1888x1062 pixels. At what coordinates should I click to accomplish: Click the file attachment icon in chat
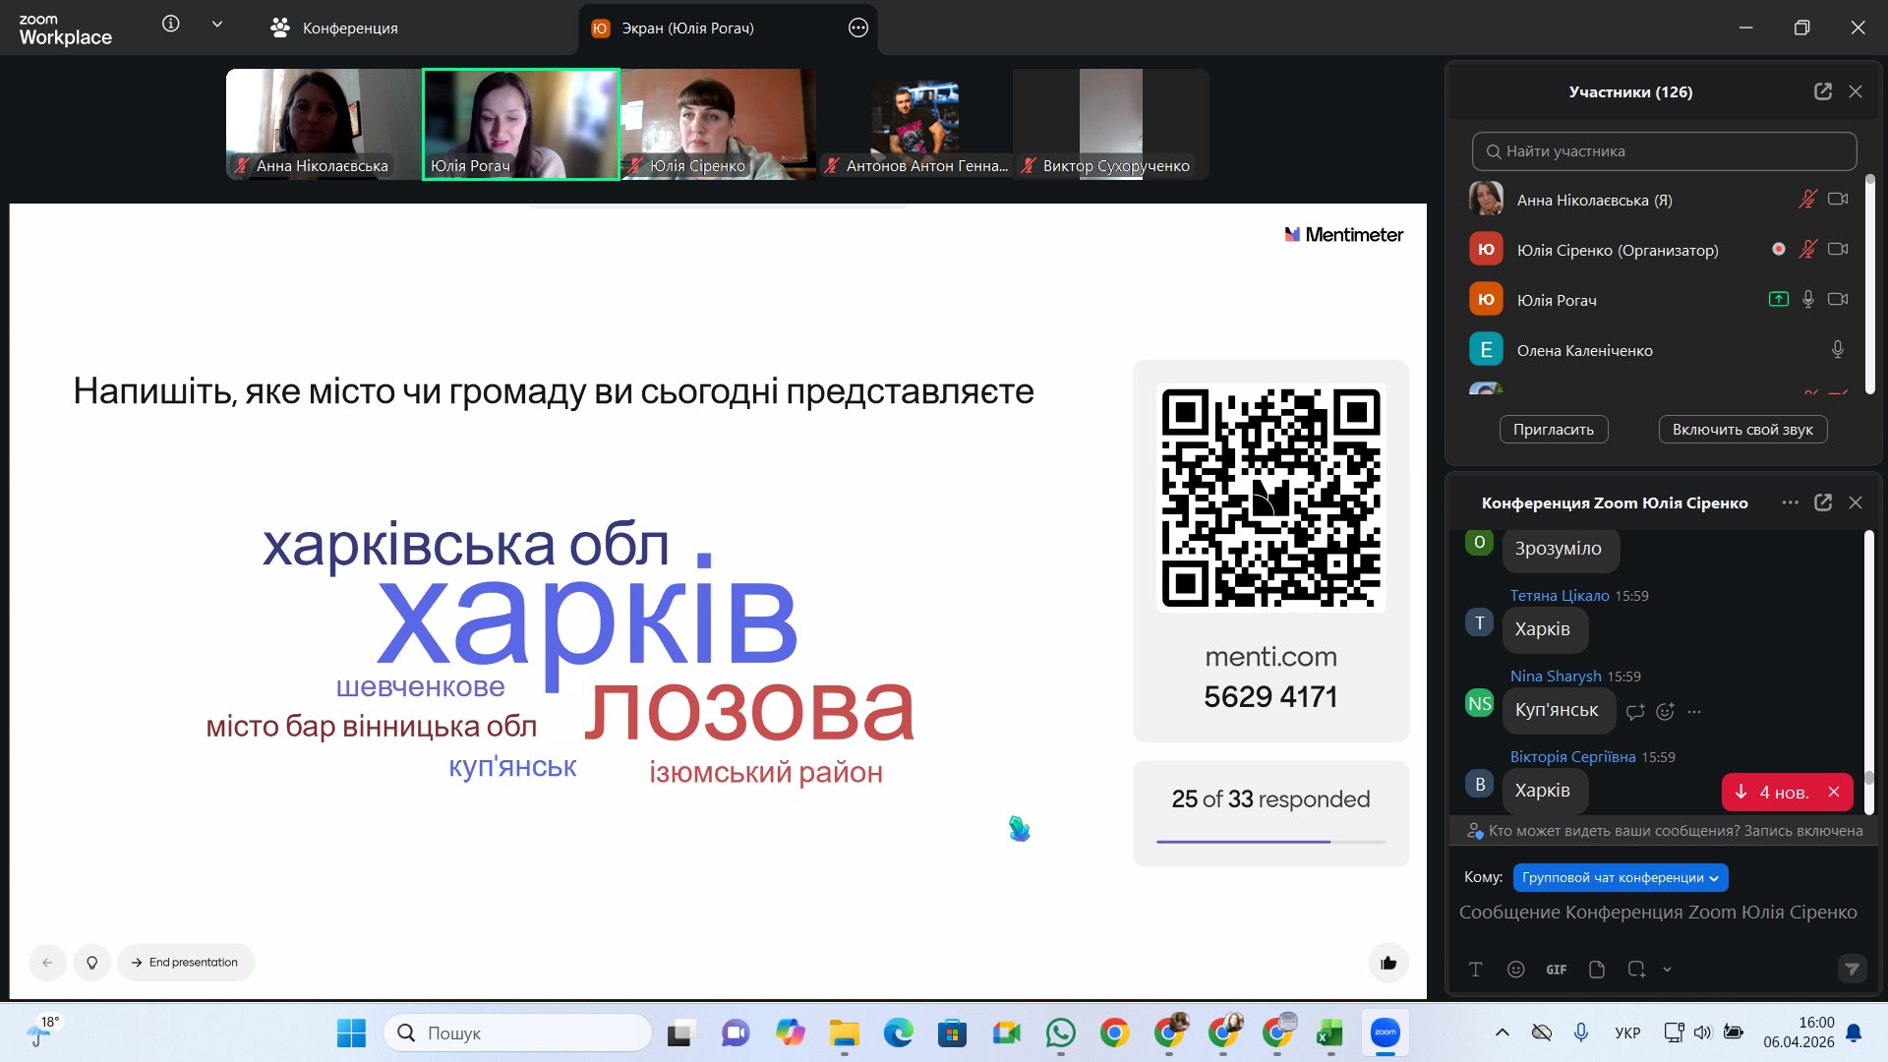point(1596,970)
